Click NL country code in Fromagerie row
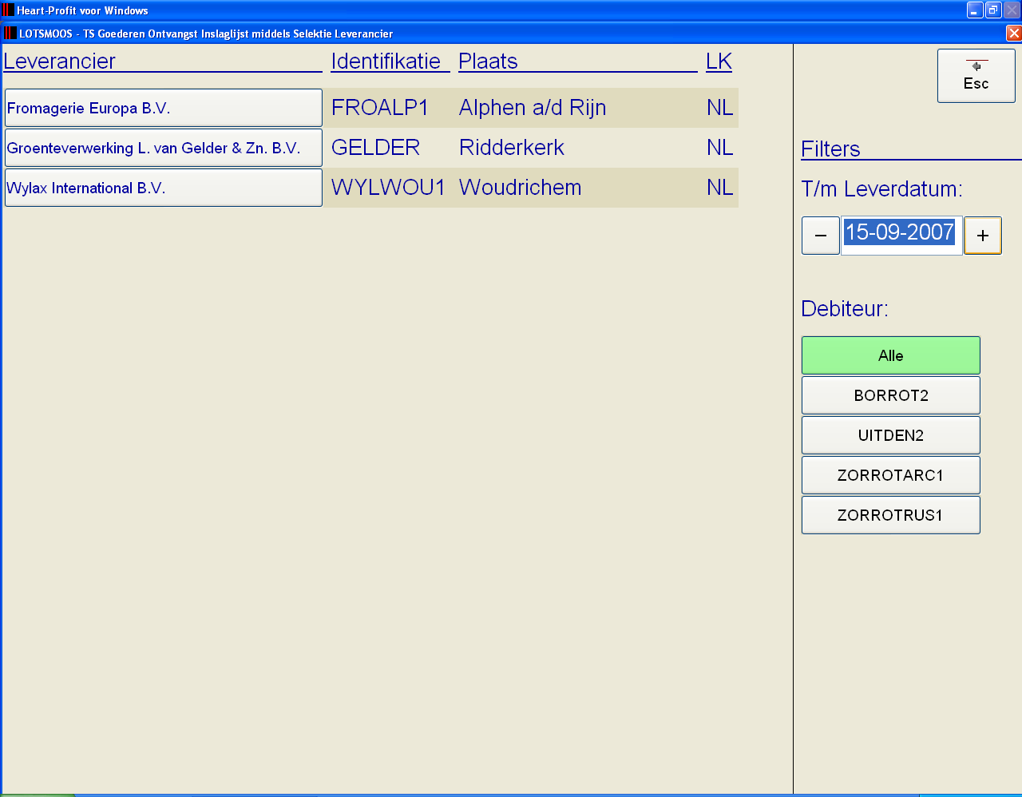 tap(719, 108)
